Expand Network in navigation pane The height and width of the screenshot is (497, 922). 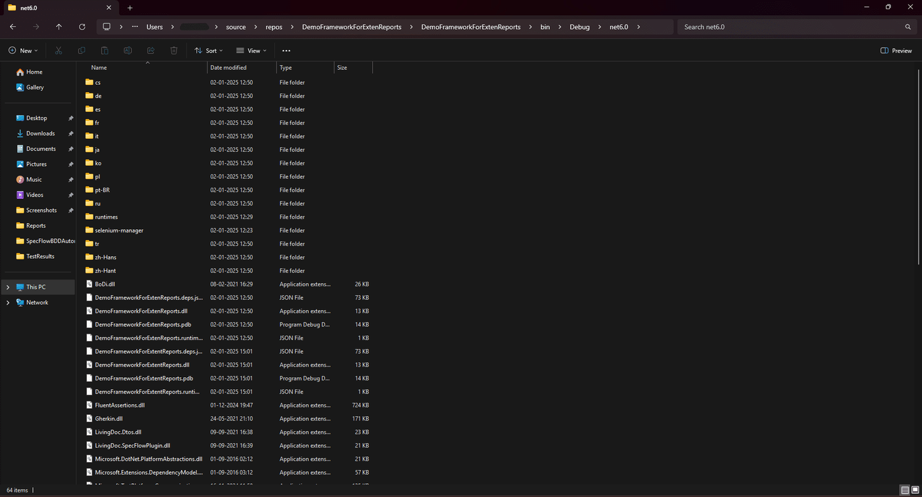click(x=7, y=303)
